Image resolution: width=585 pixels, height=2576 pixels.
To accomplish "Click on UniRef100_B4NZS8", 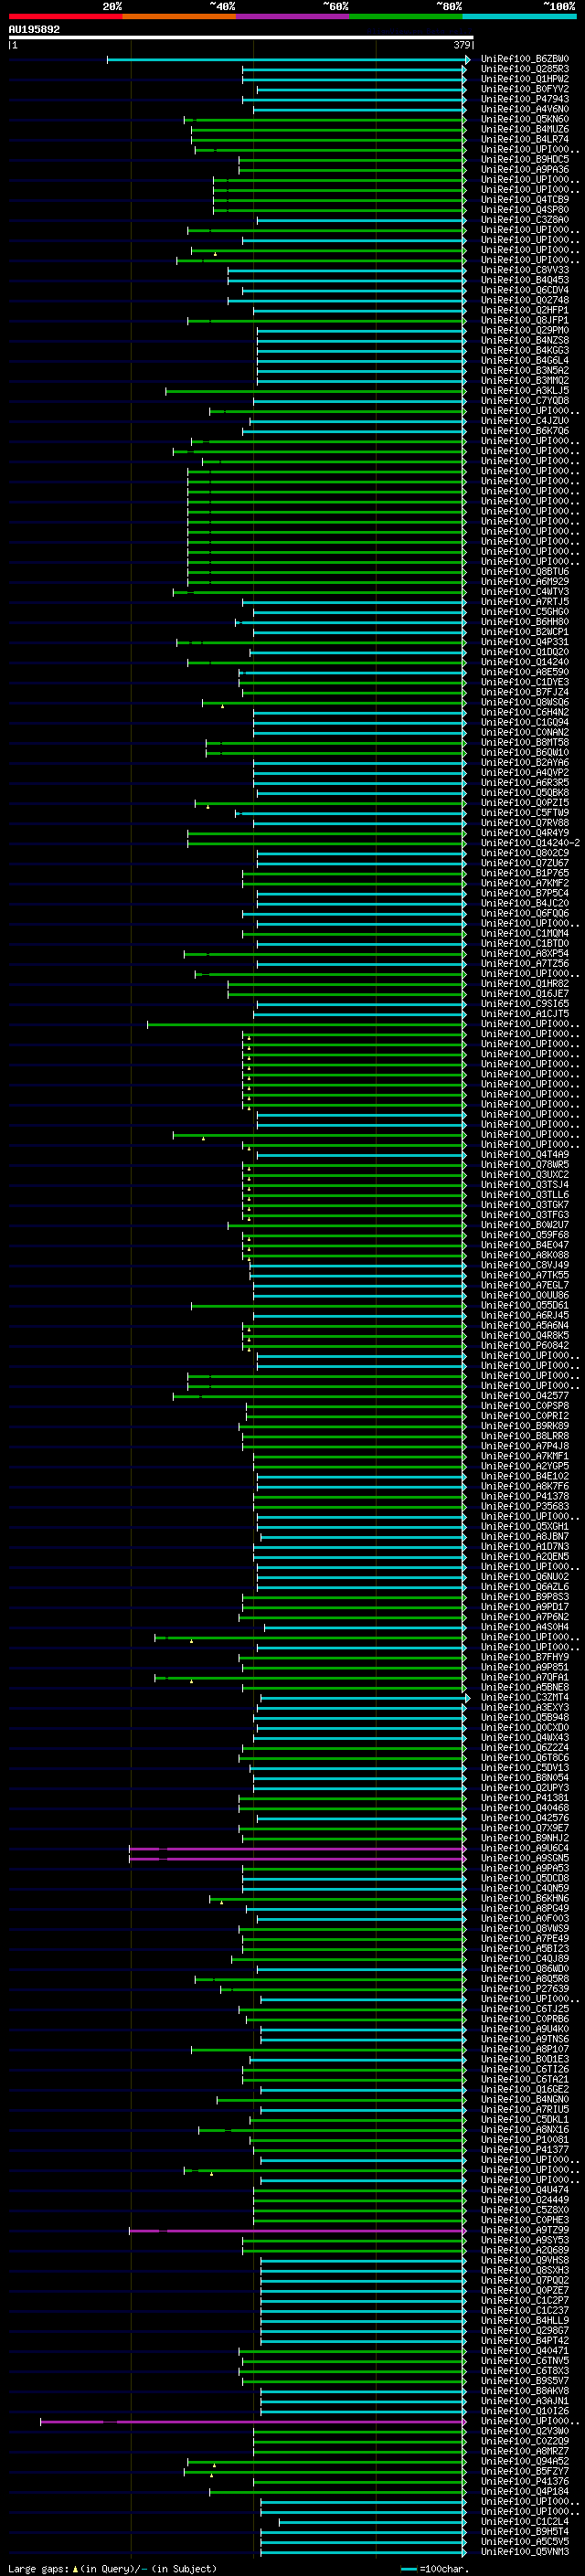I will tap(524, 340).
